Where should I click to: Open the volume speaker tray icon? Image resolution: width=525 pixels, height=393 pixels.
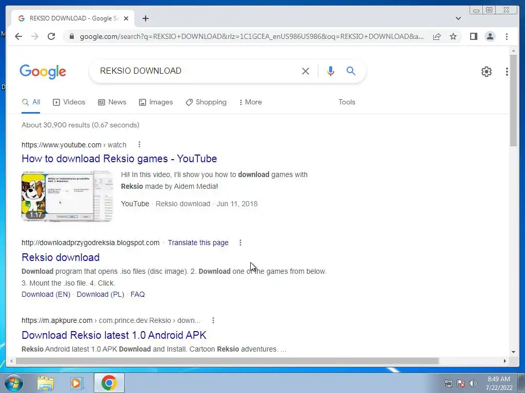coord(473,383)
